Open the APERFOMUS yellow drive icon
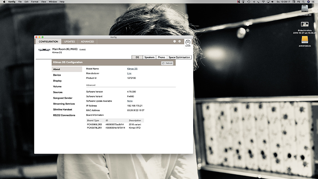318x179 pixels. [x=305, y=40]
